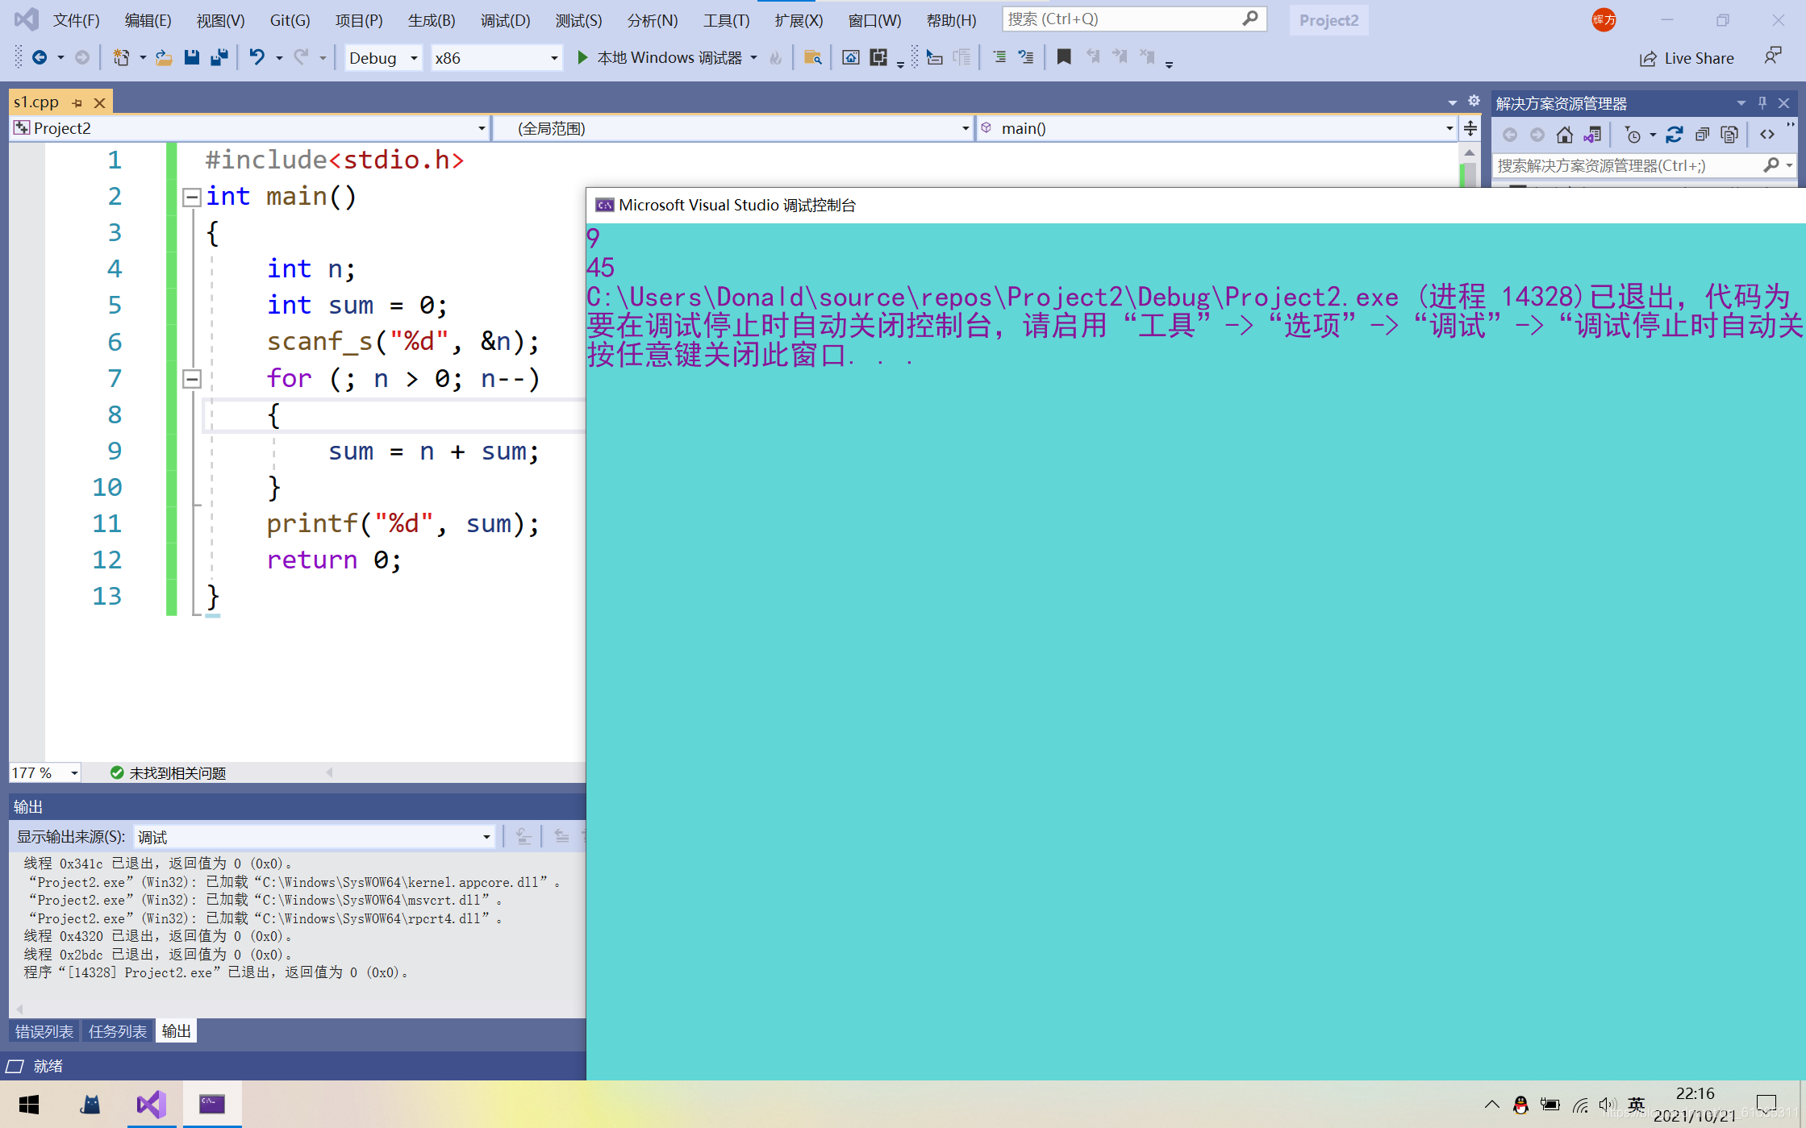This screenshot has height=1128, width=1806.
Task: Collapse the for loop outline
Action: (192, 379)
